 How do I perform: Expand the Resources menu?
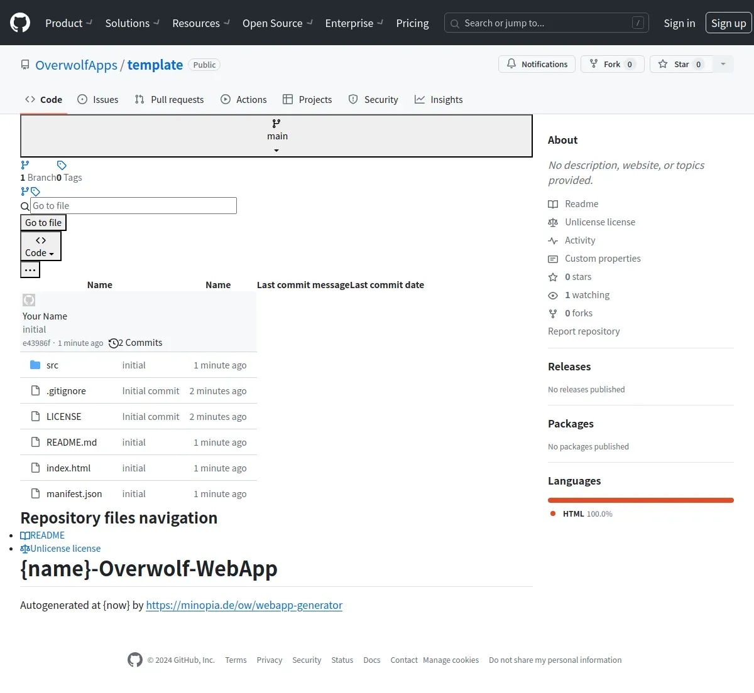point(201,23)
